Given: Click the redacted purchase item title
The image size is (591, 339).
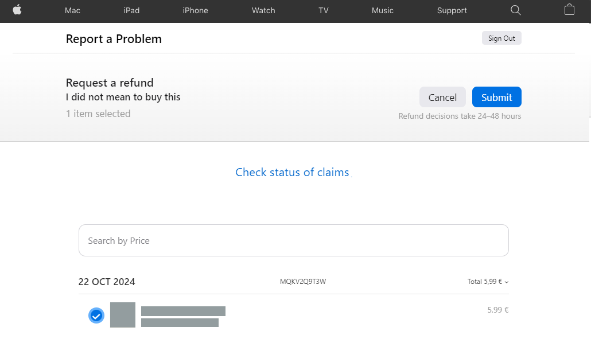Looking at the screenshot, I should 183,311.
